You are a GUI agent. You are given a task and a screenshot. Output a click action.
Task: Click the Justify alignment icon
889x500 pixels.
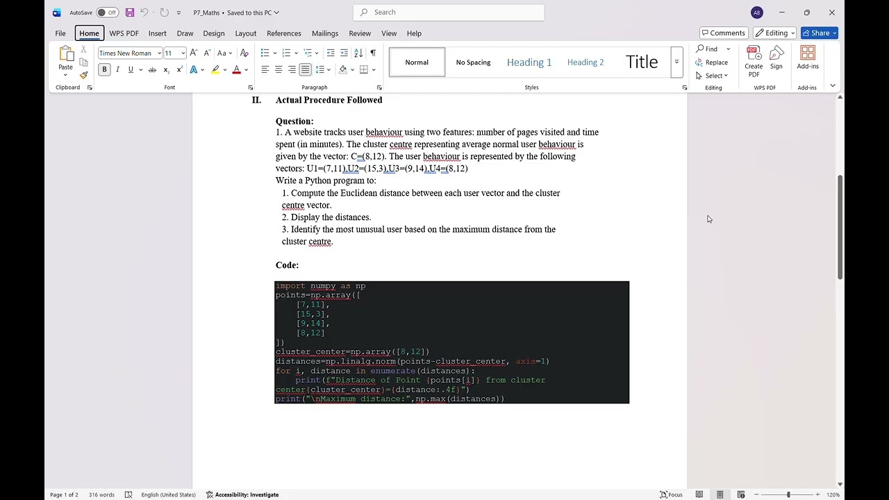pyautogui.click(x=305, y=69)
